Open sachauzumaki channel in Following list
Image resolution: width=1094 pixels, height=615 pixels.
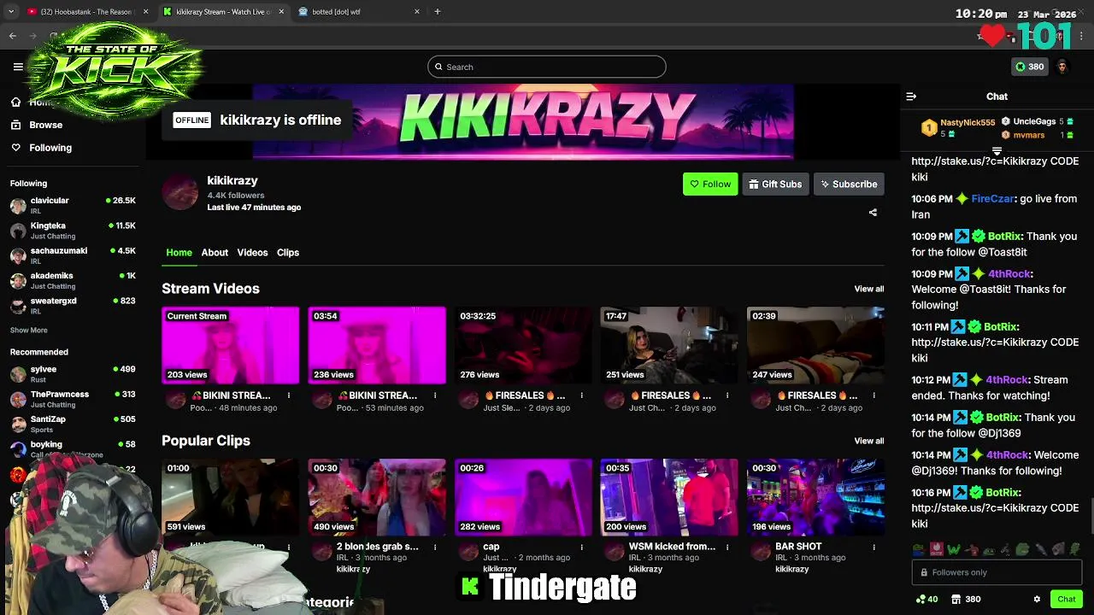tap(73, 255)
